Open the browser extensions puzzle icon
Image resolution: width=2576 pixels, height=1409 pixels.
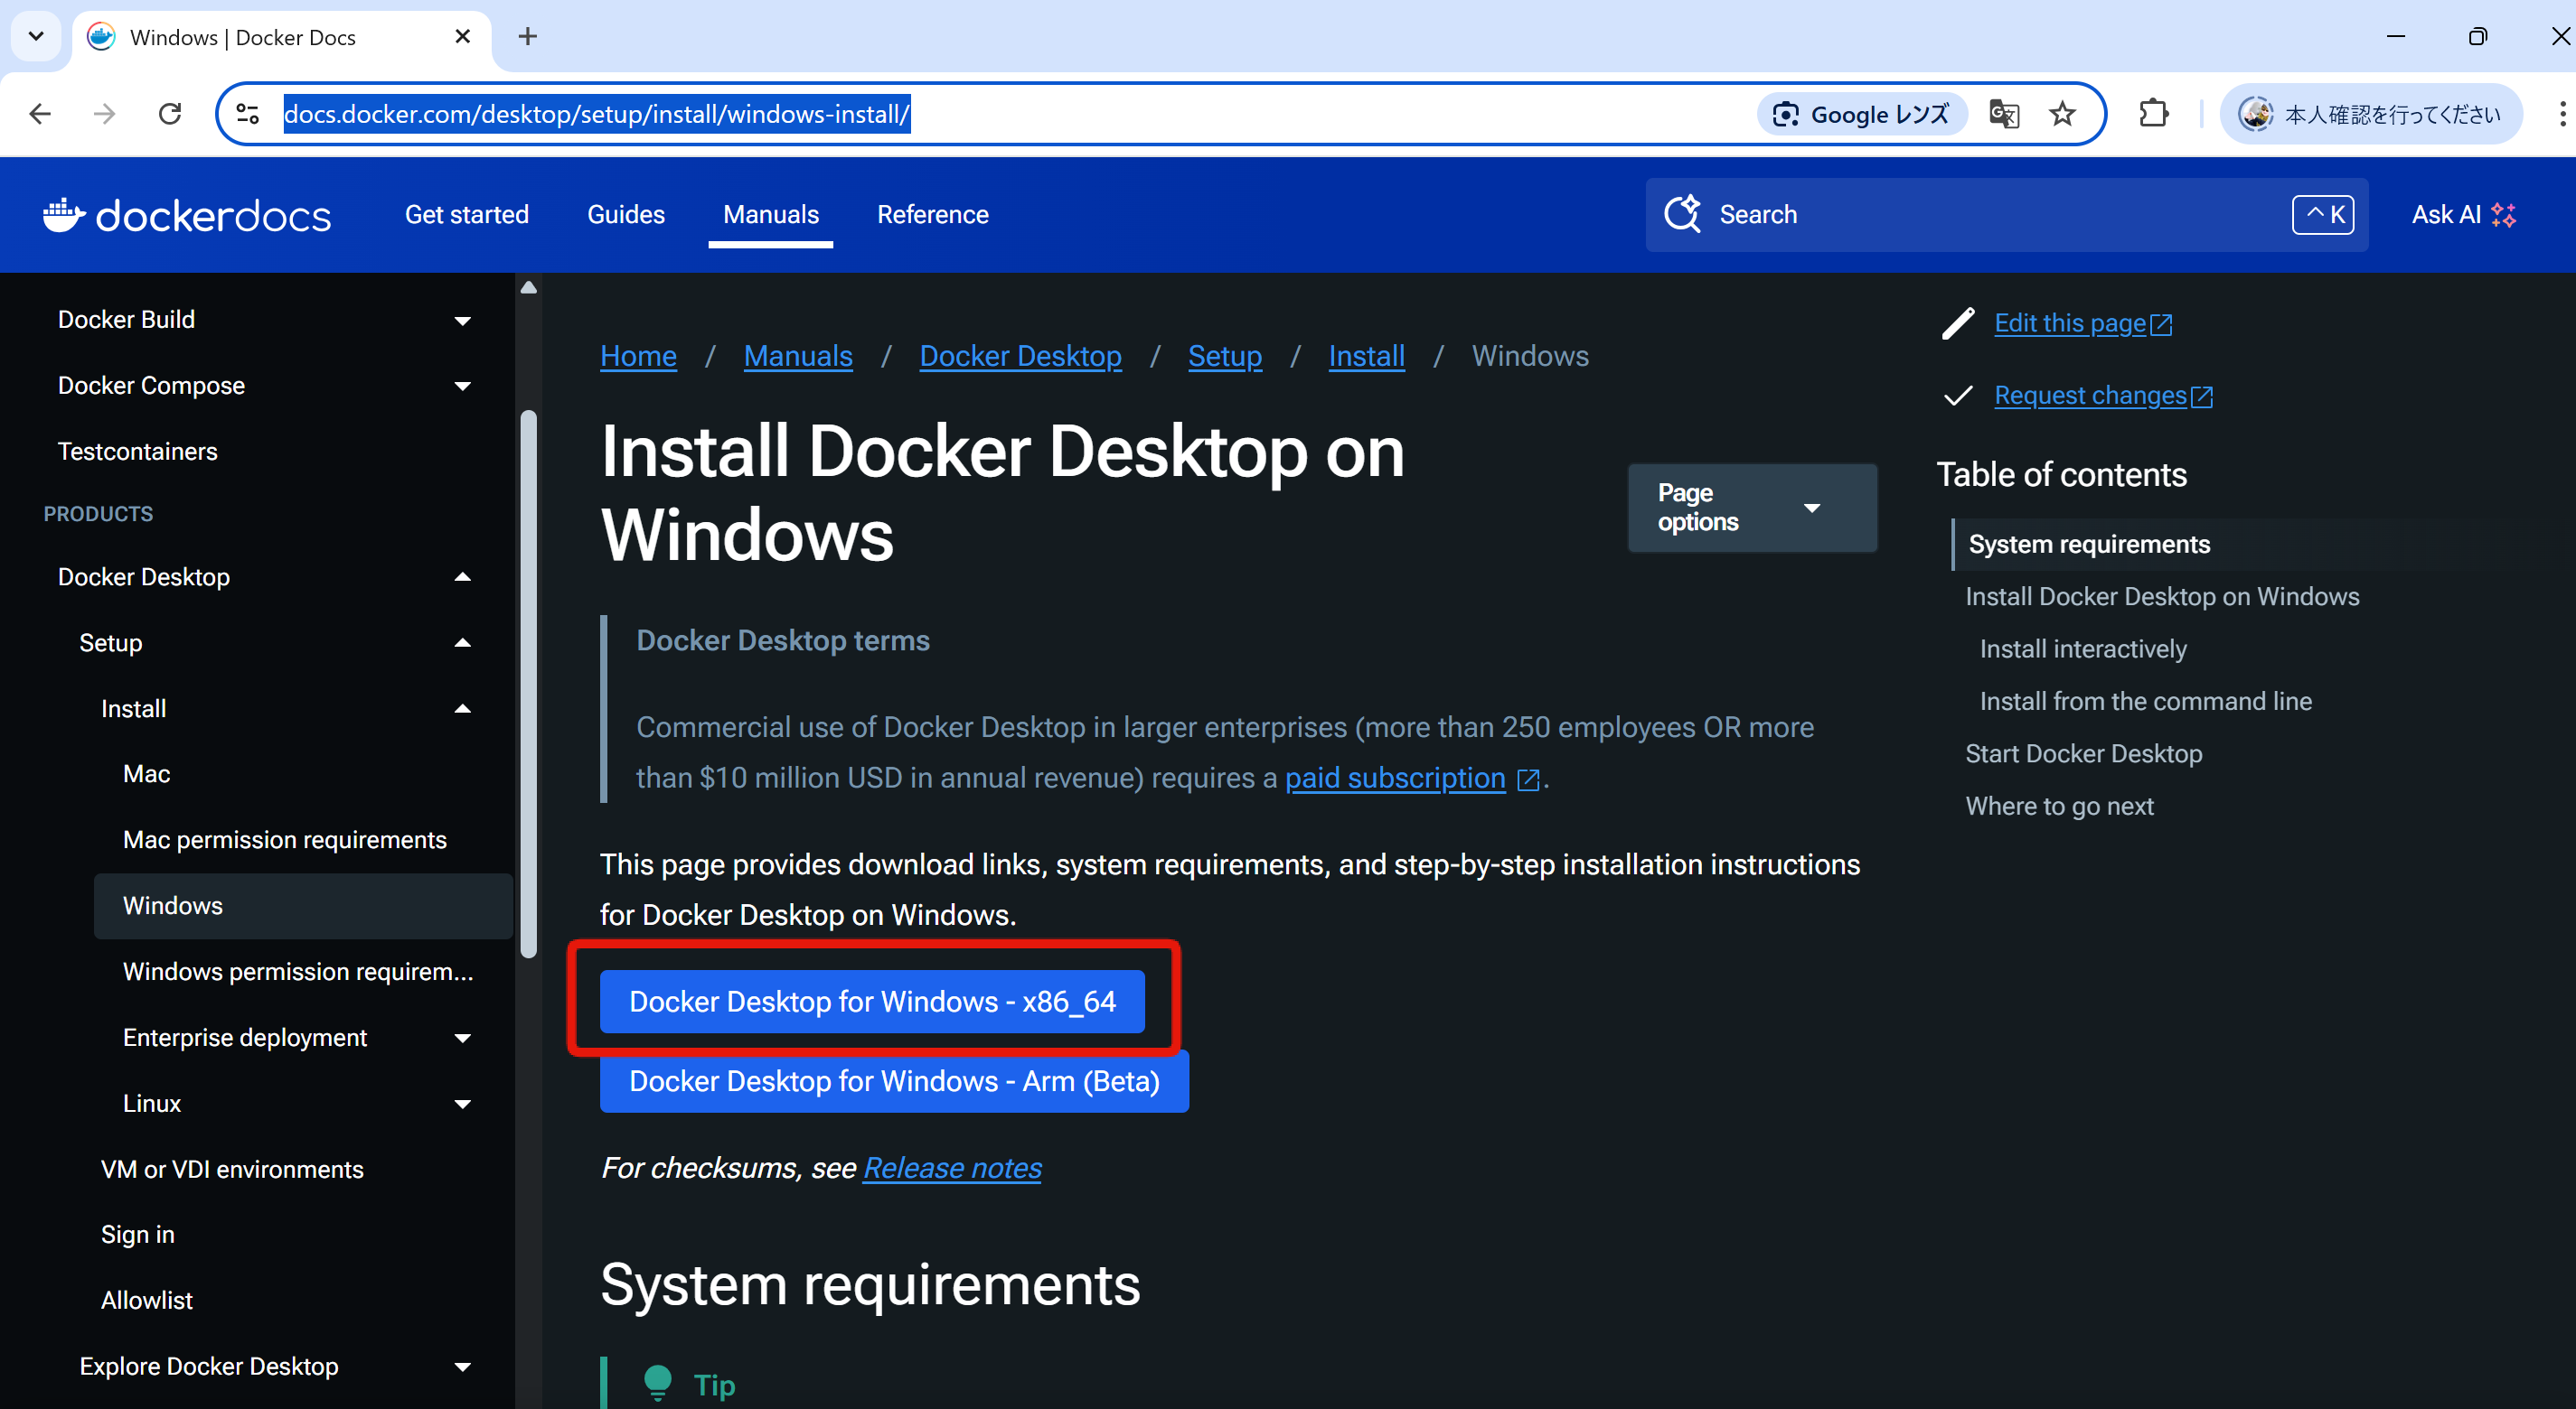[2153, 114]
